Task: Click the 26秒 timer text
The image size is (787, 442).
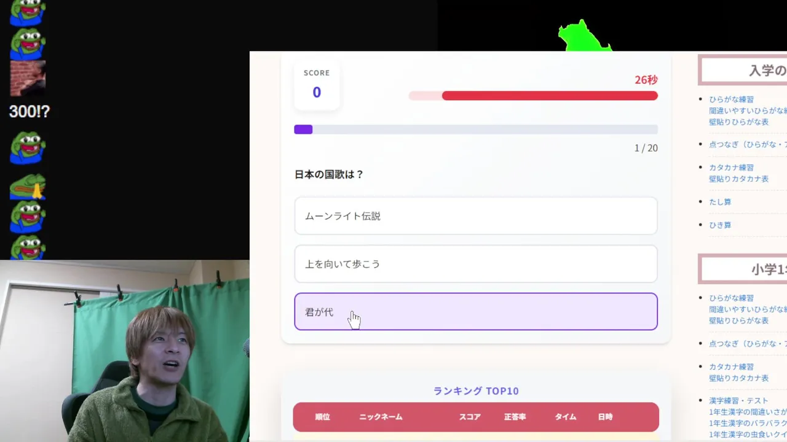Action: pyautogui.click(x=646, y=80)
